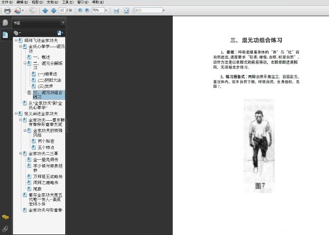Select the (二)阴阳大法 bookmark

[x=49, y=80]
